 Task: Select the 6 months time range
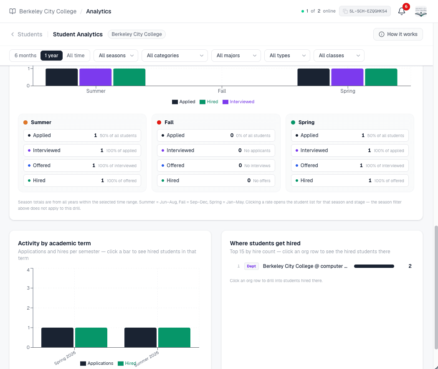[25, 55]
